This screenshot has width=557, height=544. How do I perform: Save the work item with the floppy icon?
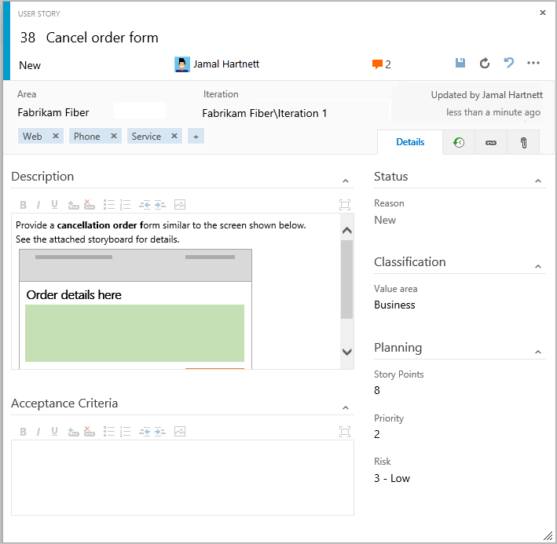(x=460, y=63)
